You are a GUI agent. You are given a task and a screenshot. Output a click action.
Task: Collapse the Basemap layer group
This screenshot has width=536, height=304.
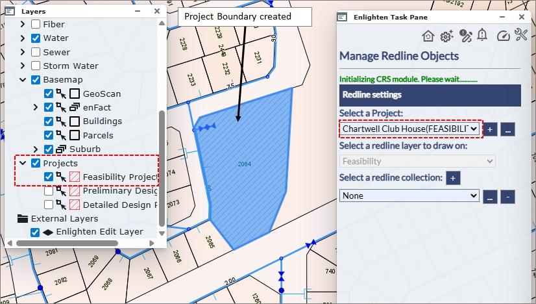23,80
